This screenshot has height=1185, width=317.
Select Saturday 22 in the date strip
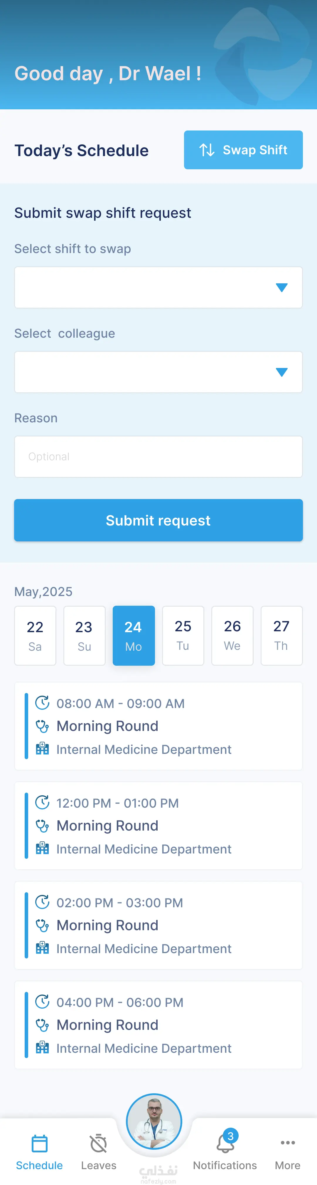(36, 636)
